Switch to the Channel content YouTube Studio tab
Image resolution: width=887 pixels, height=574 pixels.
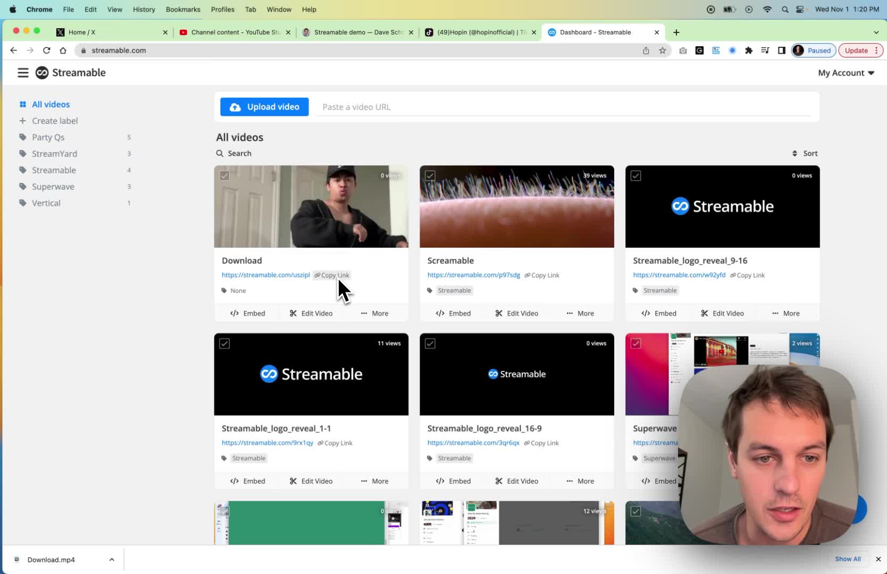tap(231, 32)
